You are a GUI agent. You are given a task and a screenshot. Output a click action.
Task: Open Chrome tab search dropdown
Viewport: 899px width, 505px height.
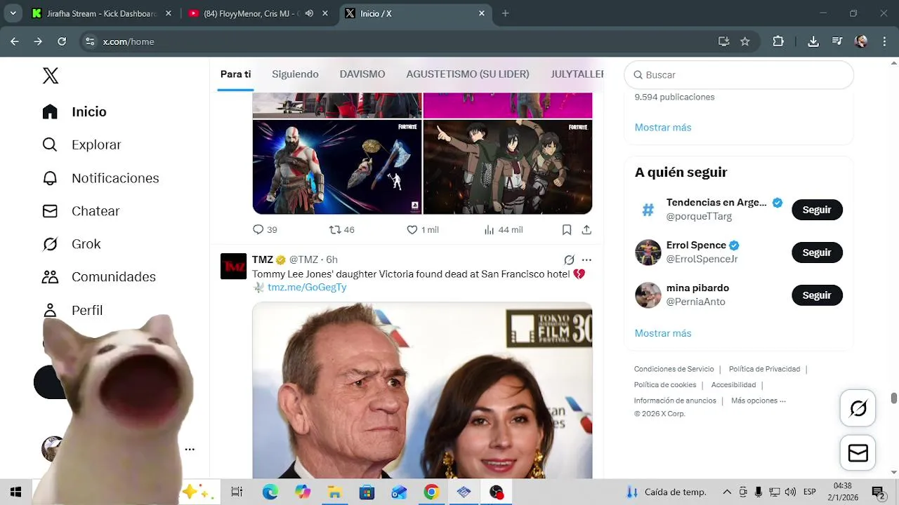(x=13, y=13)
